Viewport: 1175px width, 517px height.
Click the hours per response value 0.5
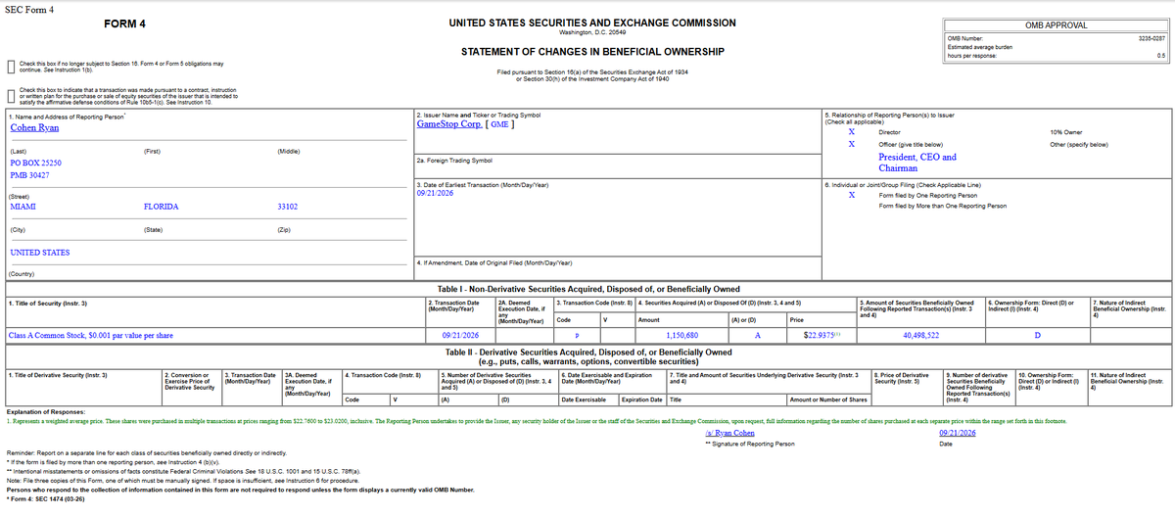tap(1161, 55)
